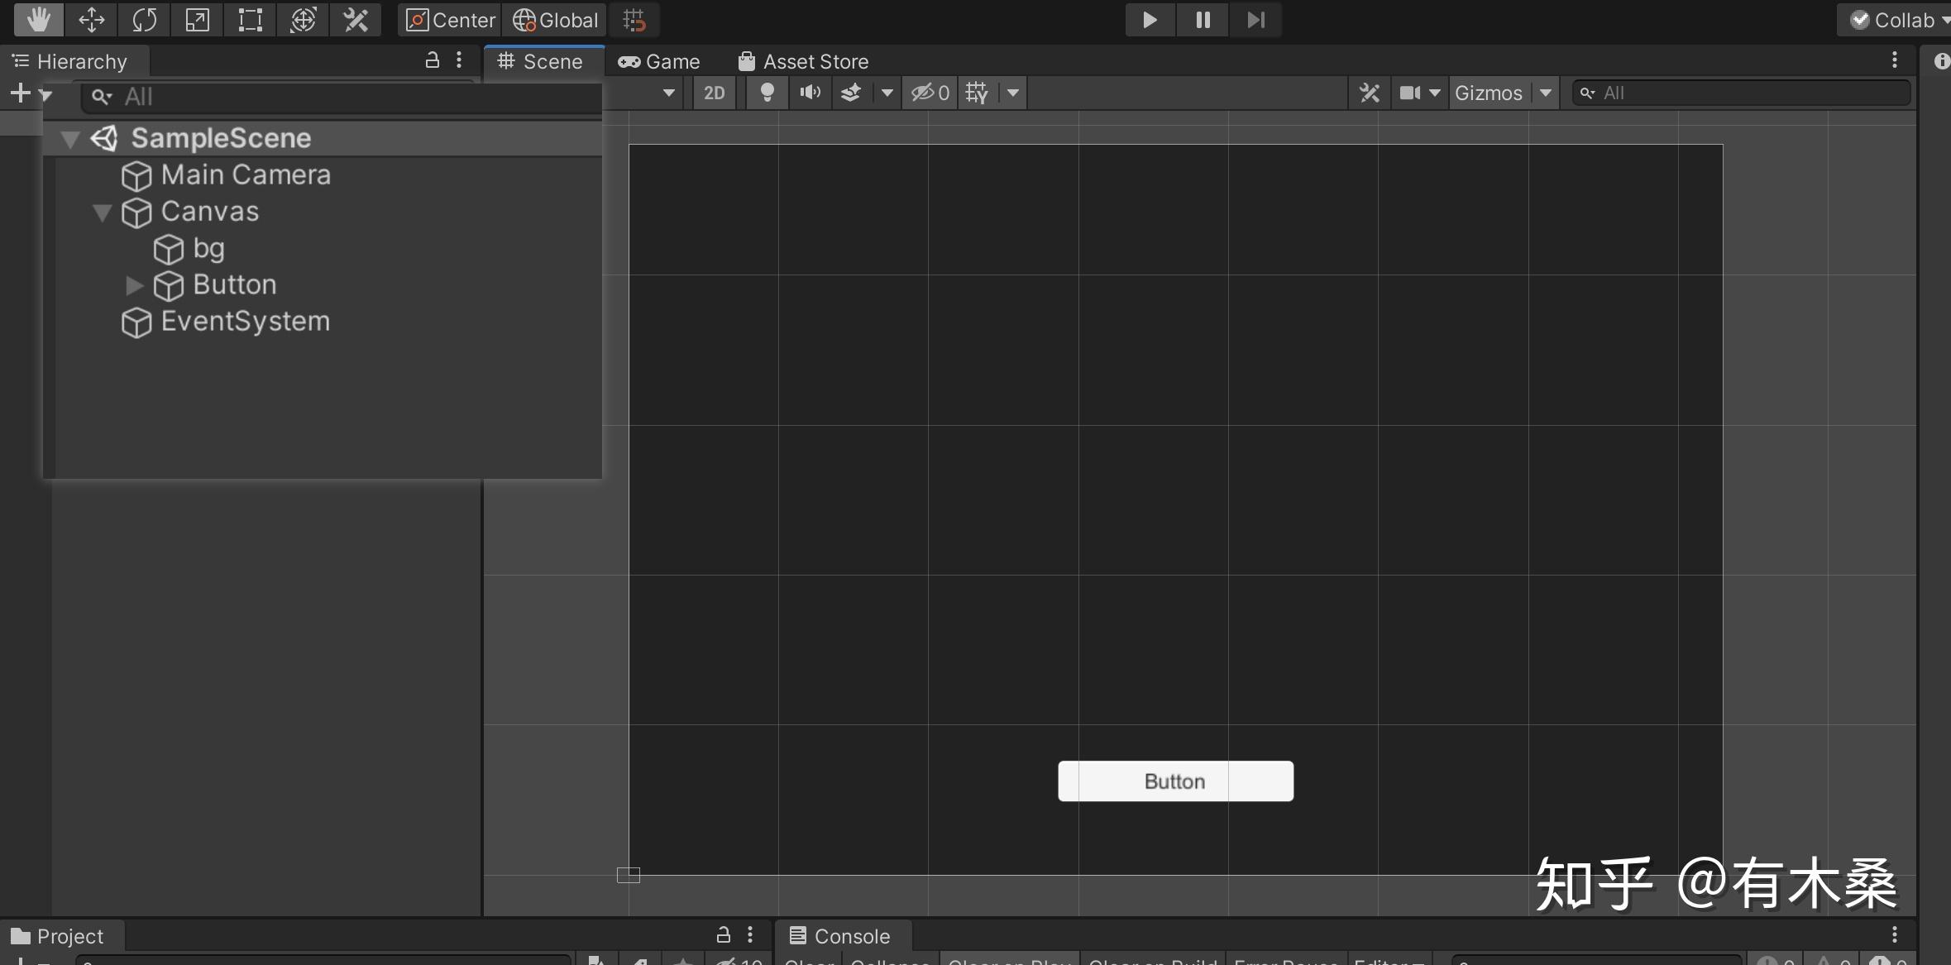Expand the Button hierarchy item
This screenshot has height=965, width=1951.
[x=133, y=285]
